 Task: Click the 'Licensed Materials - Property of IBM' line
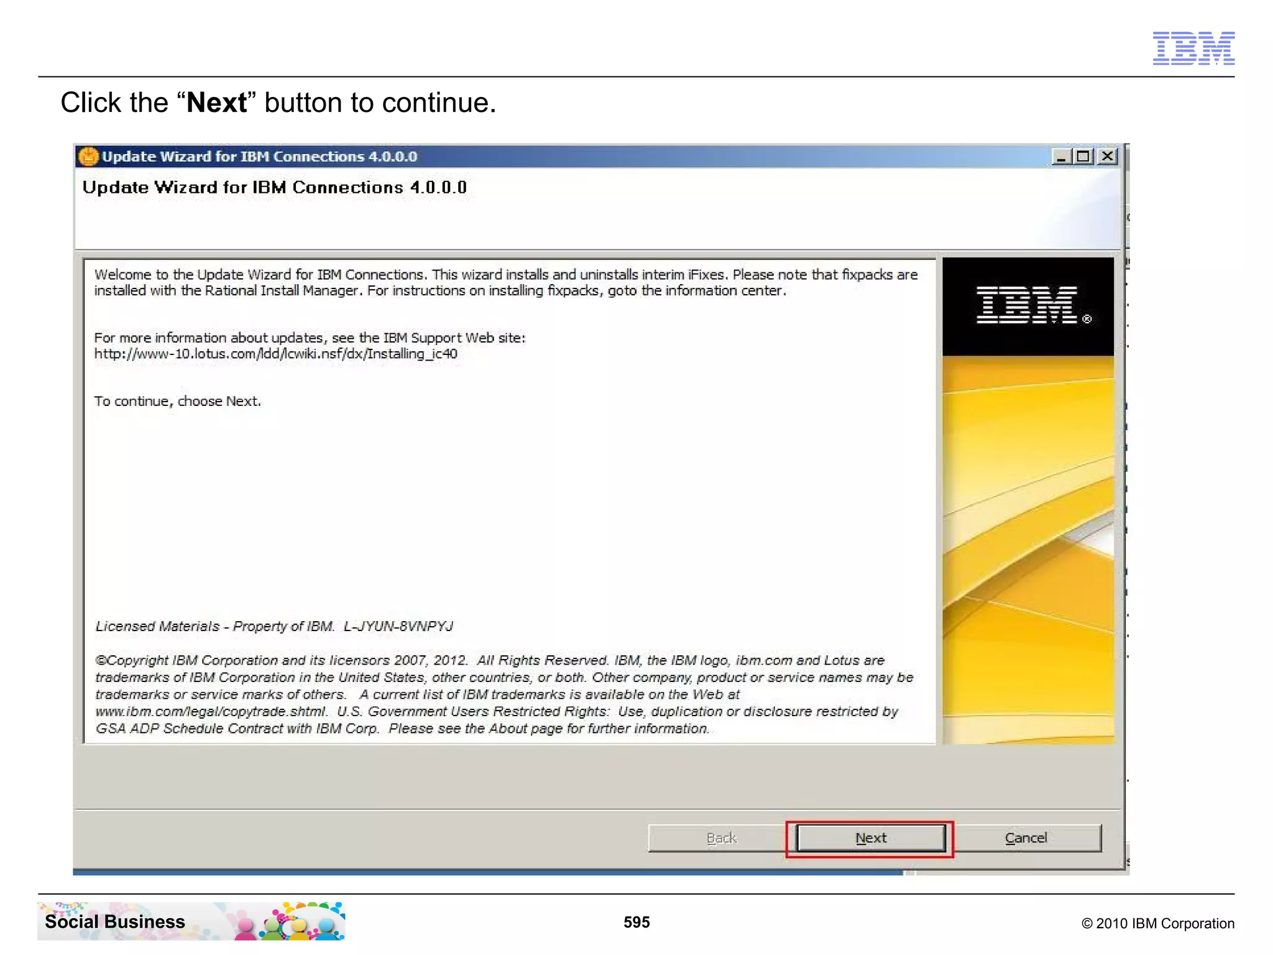pyautogui.click(x=274, y=626)
